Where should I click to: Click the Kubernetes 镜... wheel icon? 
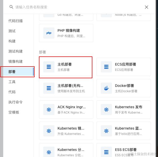click(x=49, y=131)
